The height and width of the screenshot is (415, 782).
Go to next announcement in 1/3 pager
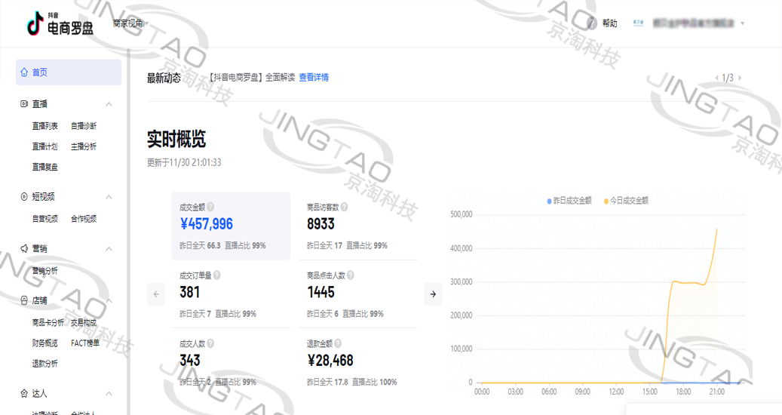point(741,78)
